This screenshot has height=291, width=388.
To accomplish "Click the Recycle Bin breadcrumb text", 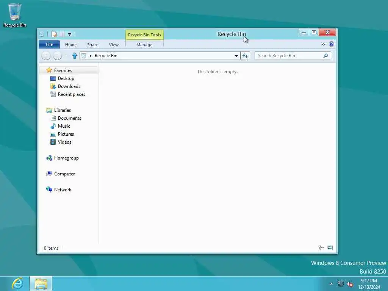I will tap(106, 56).
